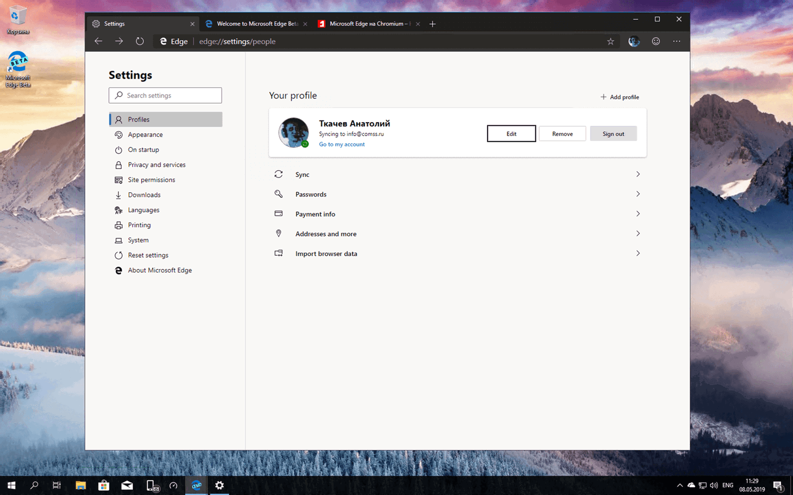Open Site permissions settings
The image size is (793, 495).
click(x=165, y=180)
